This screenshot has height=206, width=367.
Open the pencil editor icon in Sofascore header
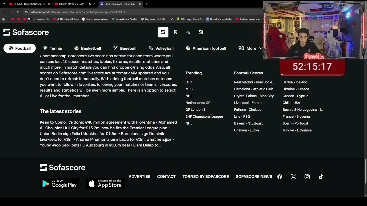click(x=201, y=32)
